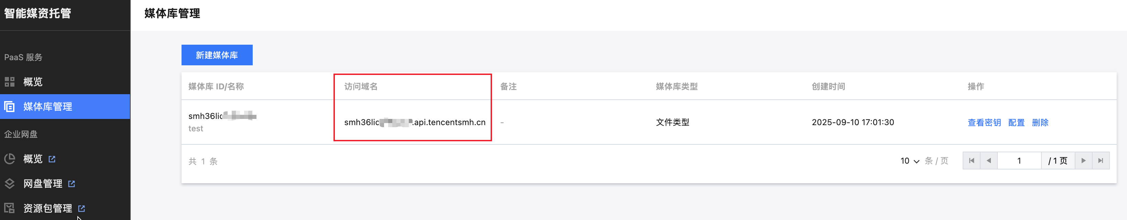Click the 新建媒体库 button
This screenshot has height=220, width=1127.
pyautogui.click(x=217, y=55)
